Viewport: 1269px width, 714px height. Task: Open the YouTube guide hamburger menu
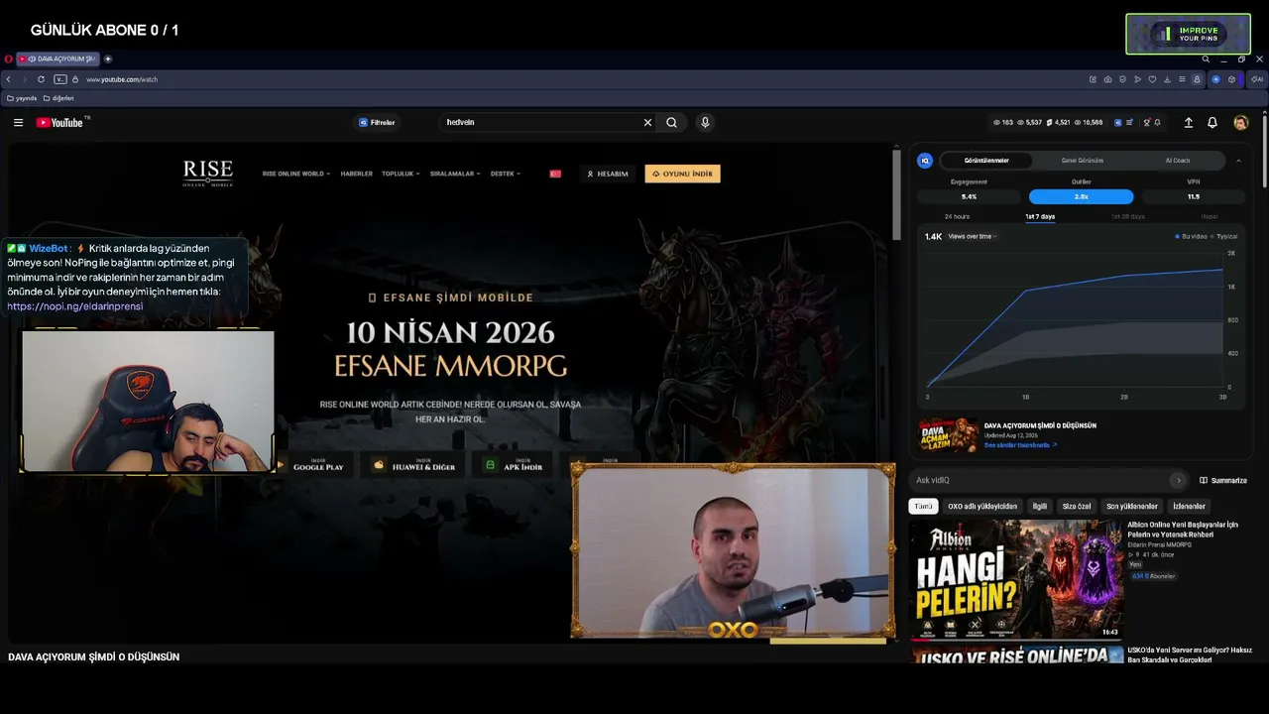[x=18, y=123]
